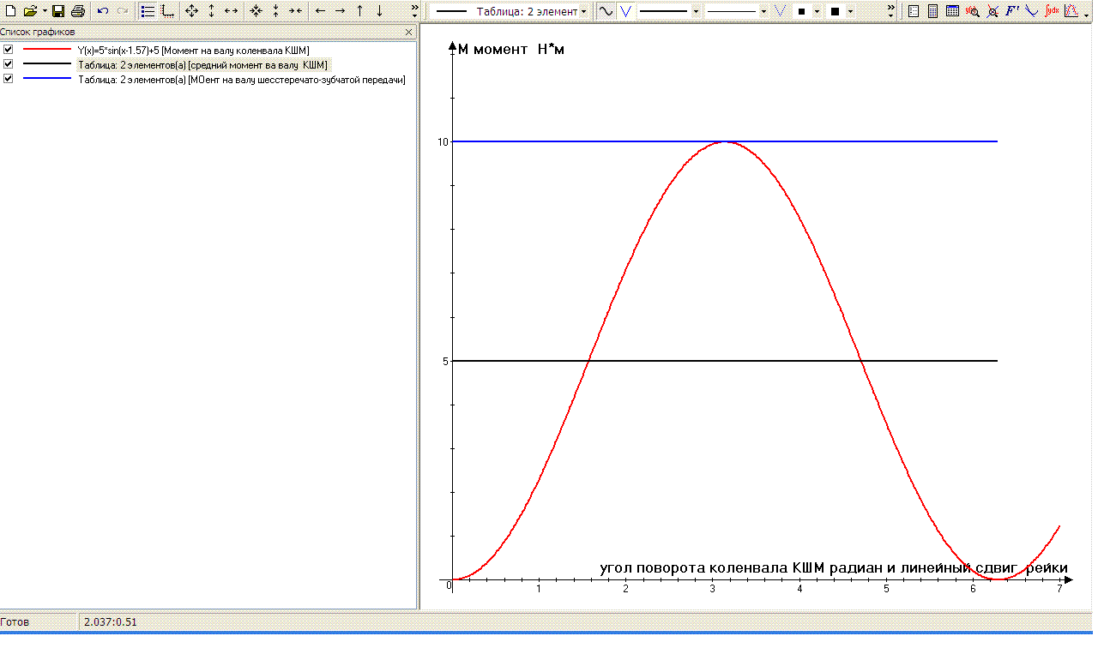Uncheck the средний момент graph checkbox
The width and height of the screenshot is (1098, 660).
click(x=9, y=64)
